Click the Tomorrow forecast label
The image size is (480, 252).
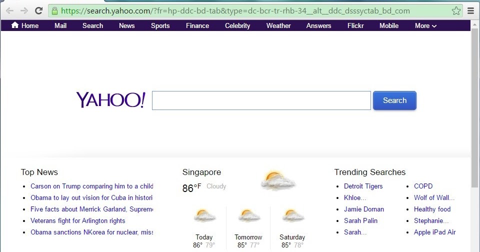point(248,237)
